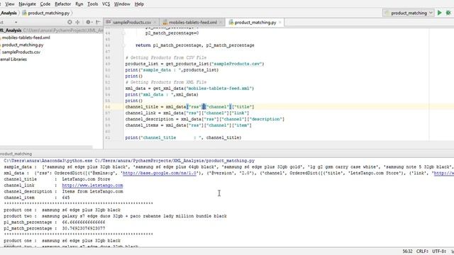454x255 pixels.
Task: Hide the Project tool window
Action: [x=98, y=22]
